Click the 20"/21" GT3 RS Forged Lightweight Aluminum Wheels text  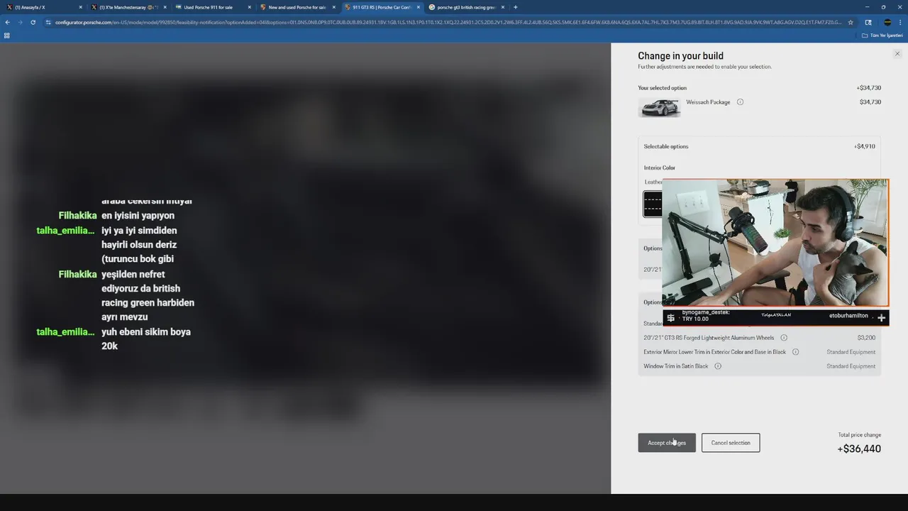tap(709, 338)
